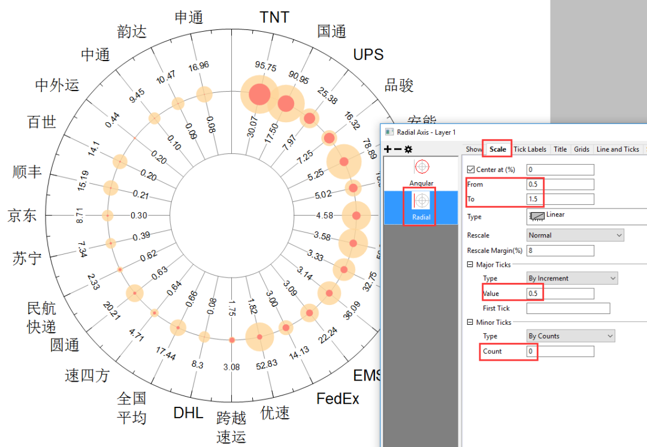Click the From value field
Image resolution: width=647 pixels, height=447 pixels.
[560, 185]
